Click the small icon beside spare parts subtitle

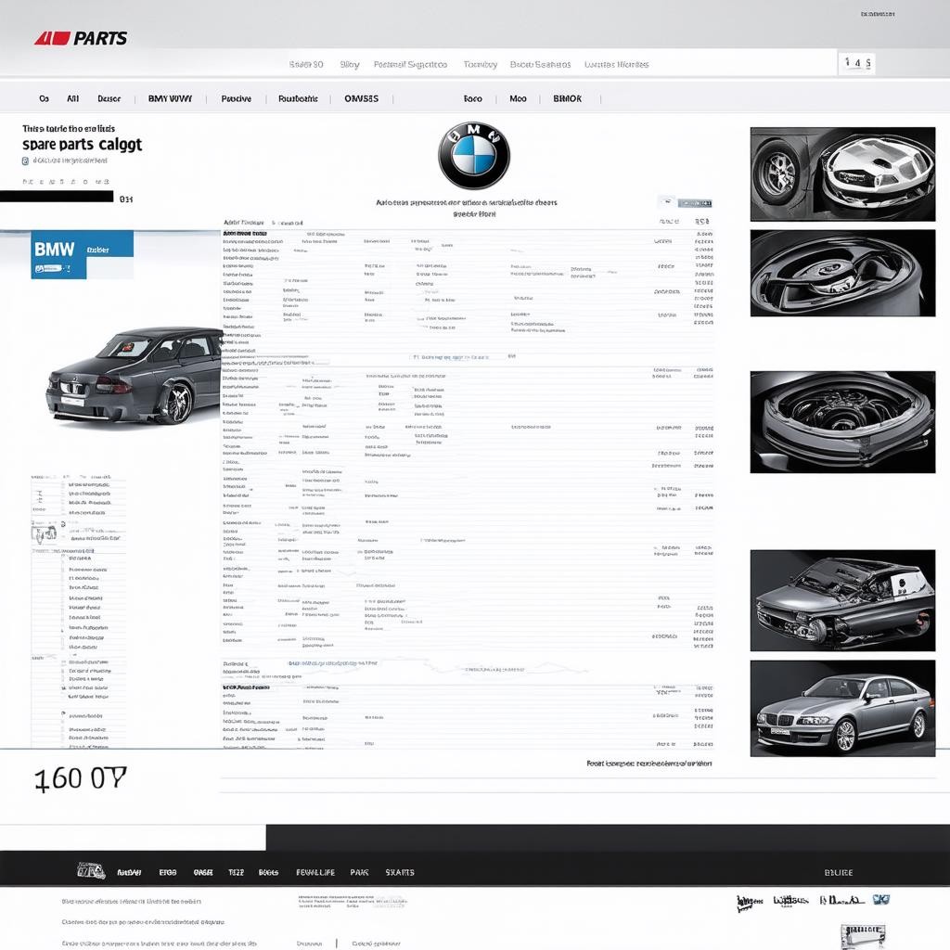(25, 161)
